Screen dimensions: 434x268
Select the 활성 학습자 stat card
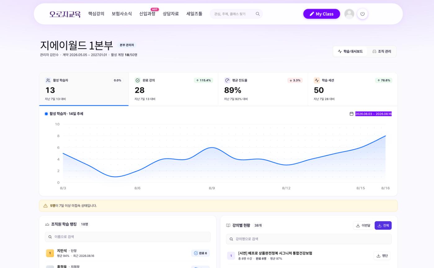point(84,89)
